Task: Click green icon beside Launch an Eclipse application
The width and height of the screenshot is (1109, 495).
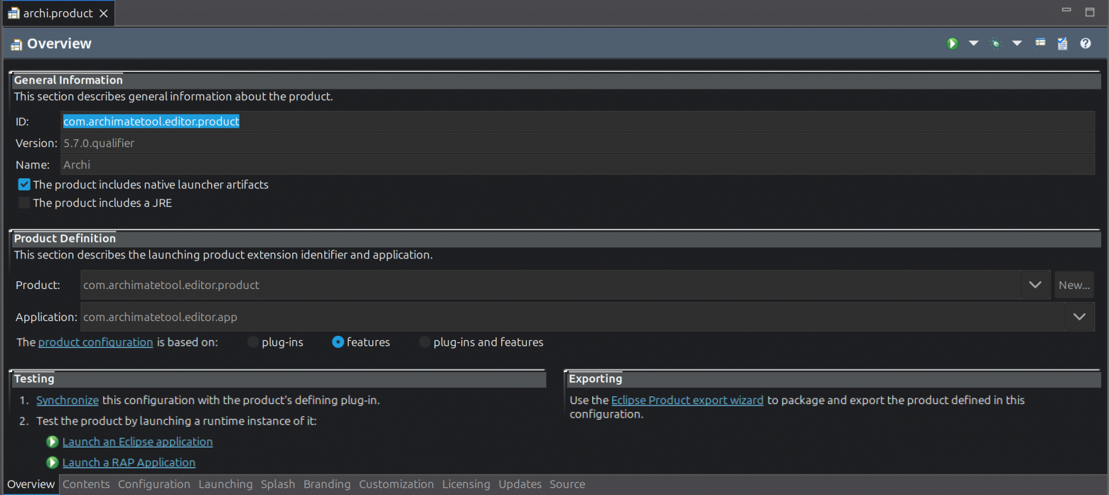Action: 52,442
